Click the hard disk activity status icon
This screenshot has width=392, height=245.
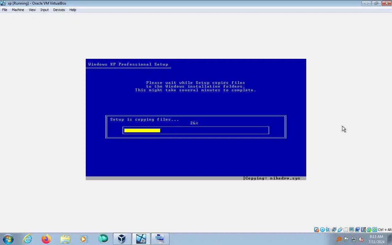click(x=316, y=230)
